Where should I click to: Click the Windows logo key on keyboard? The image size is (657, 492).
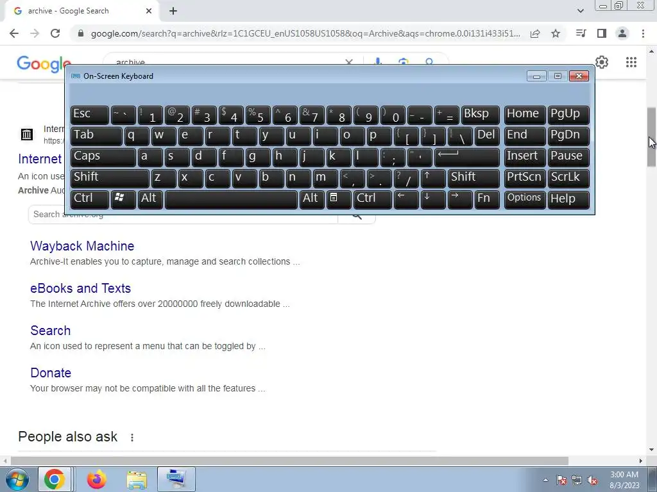[x=123, y=199]
